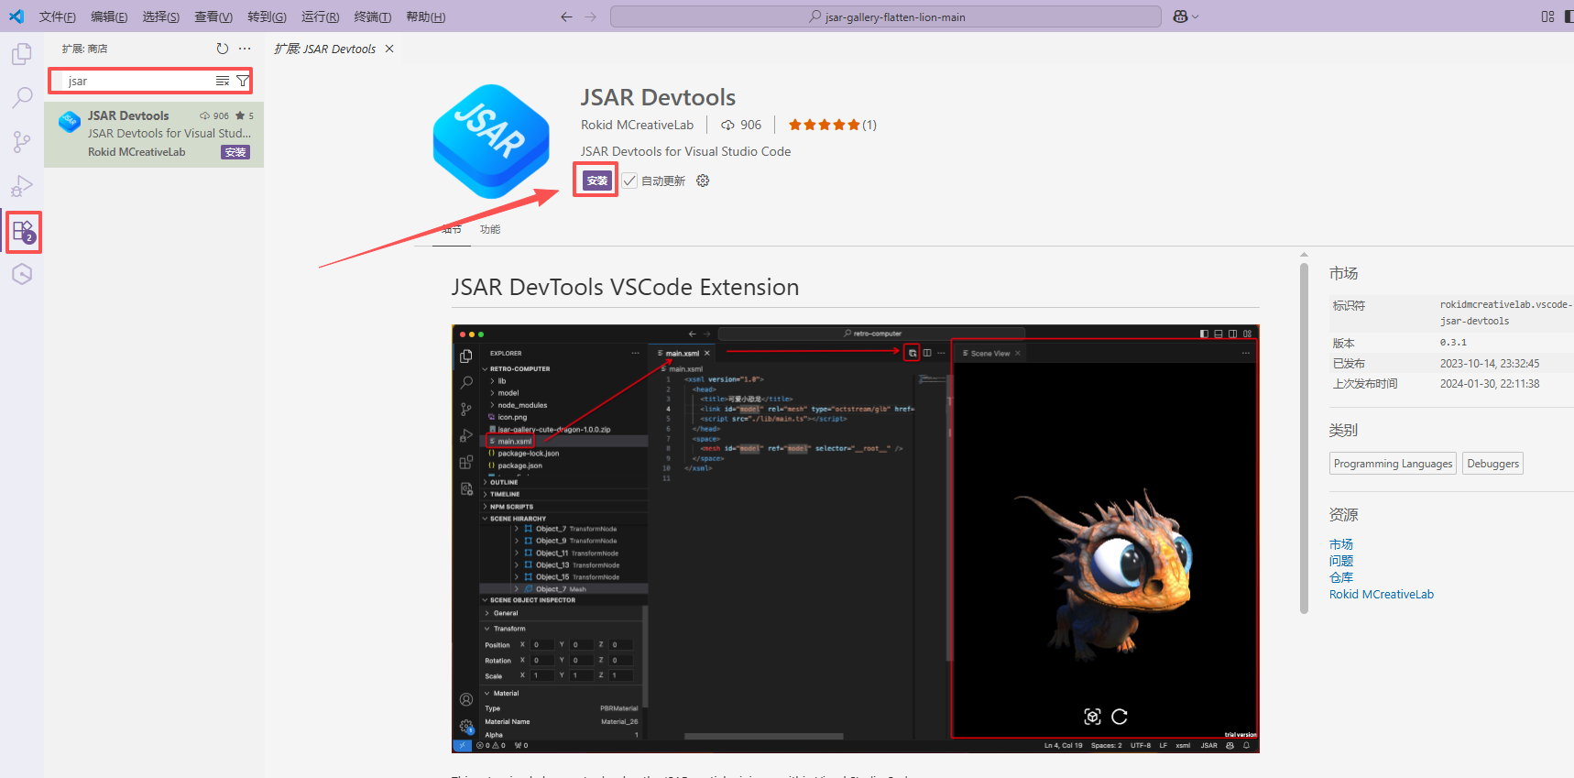Toggle the auto update checkbox

click(629, 181)
